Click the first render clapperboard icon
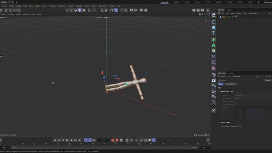 pyautogui.click(x=194, y=10)
